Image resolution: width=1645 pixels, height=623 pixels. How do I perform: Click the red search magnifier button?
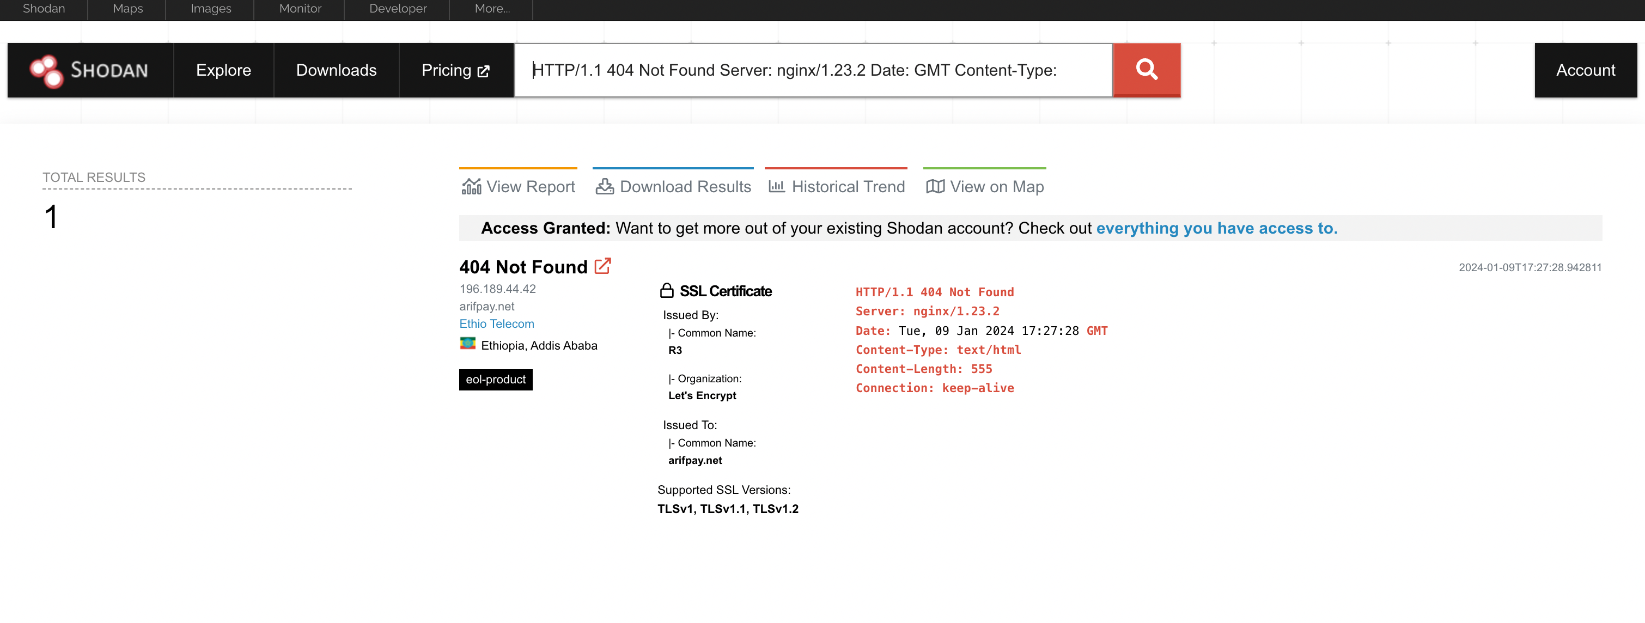pyautogui.click(x=1146, y=70)
